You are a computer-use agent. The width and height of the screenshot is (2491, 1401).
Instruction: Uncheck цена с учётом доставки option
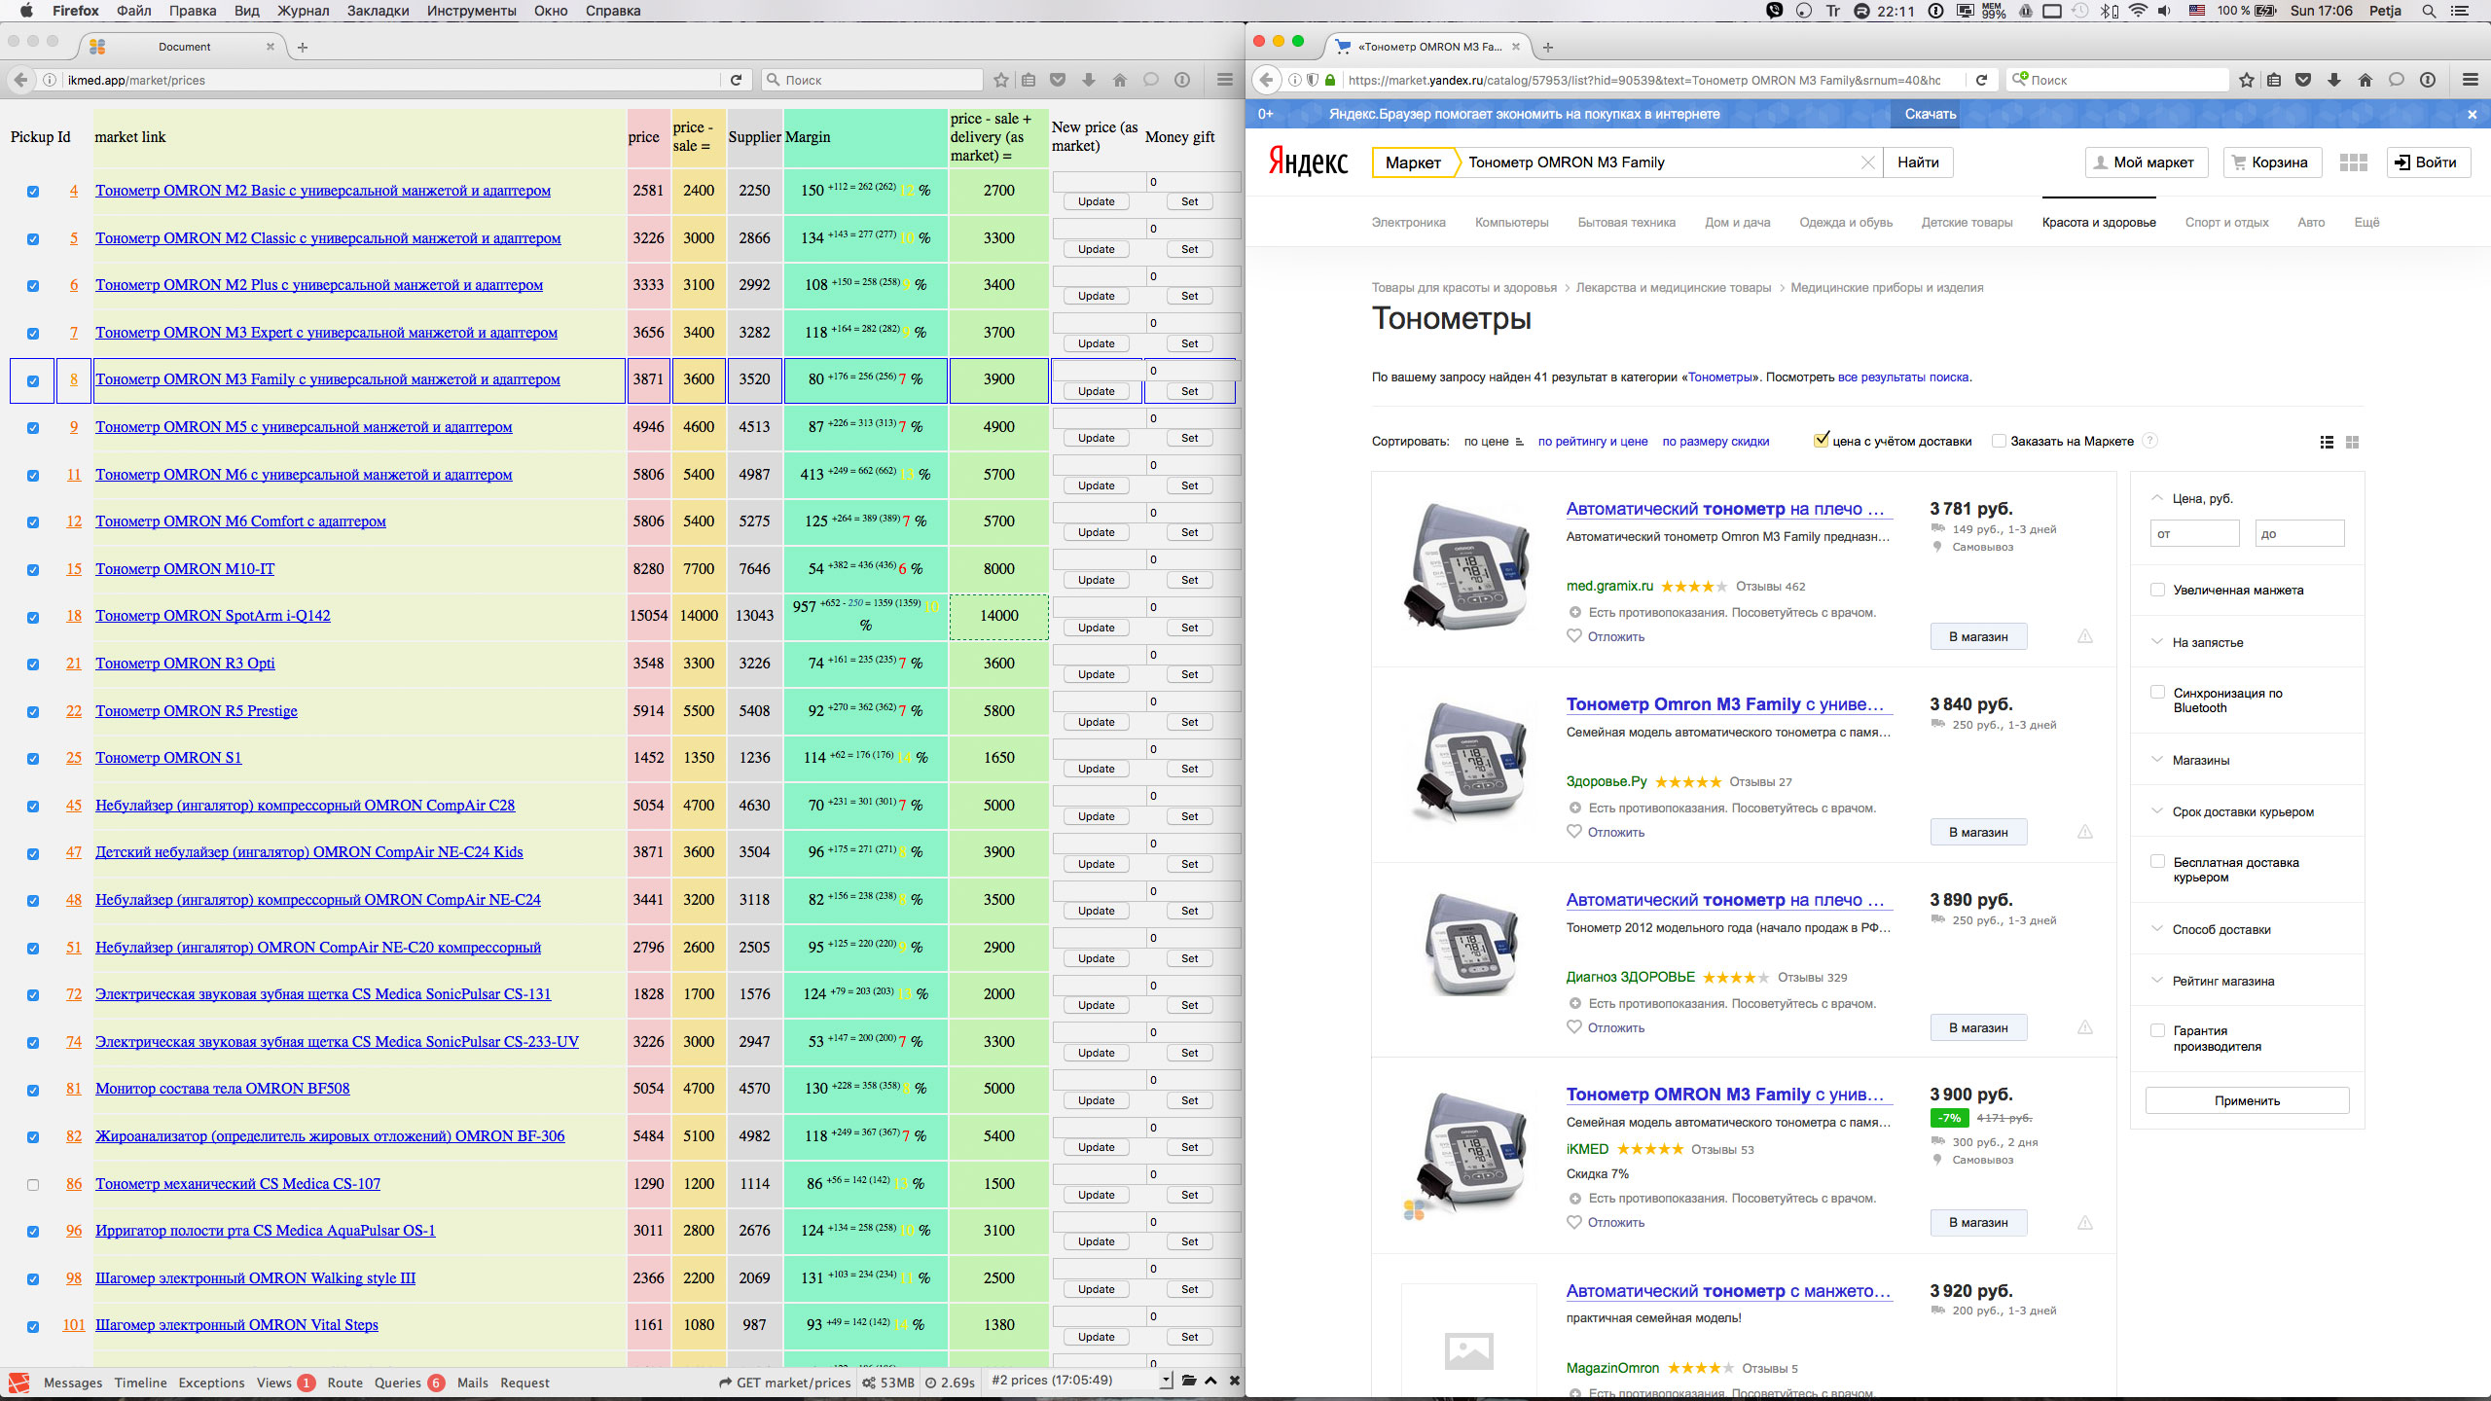[1821, 440]
